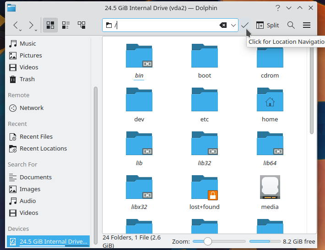Go forward with the forward arrow
The width and height of the screenshot is (325, 250).
[x=31, y=26]
